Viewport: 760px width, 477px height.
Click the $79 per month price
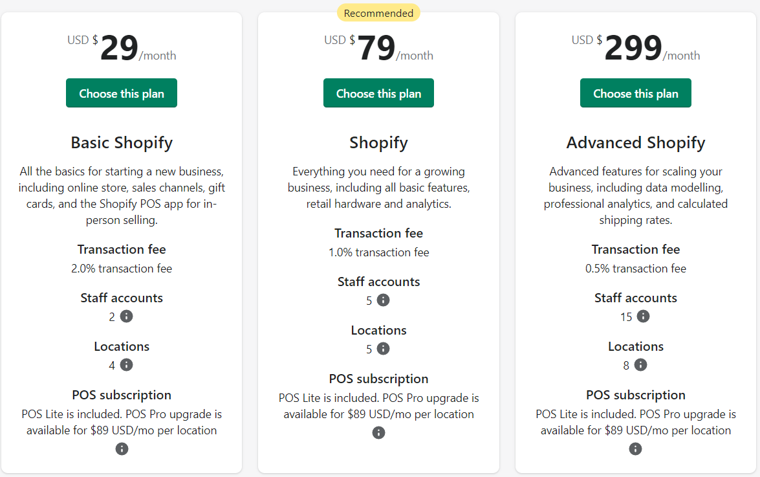tap(378, 48)
